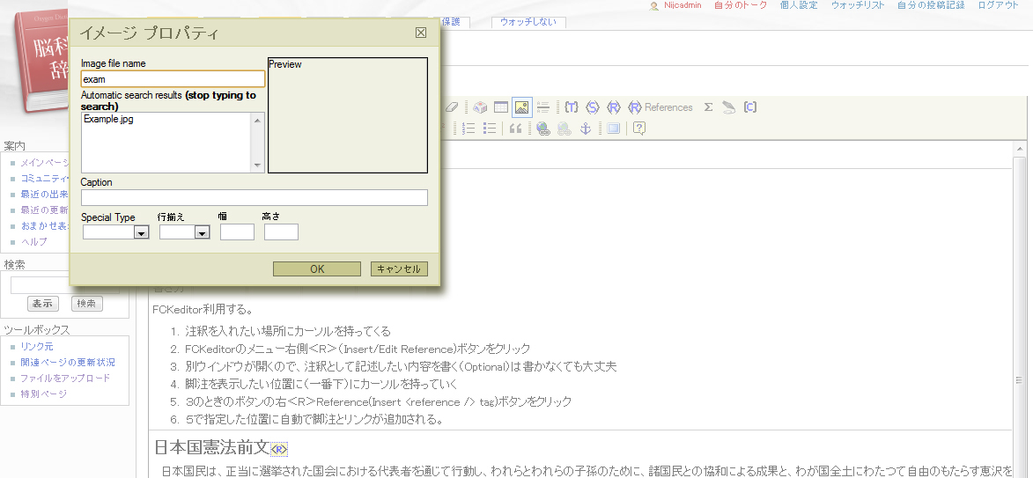This screenshot has height=478, width=1033.
Task: Click the eraser remove format icon
Action: click(453, 107)
